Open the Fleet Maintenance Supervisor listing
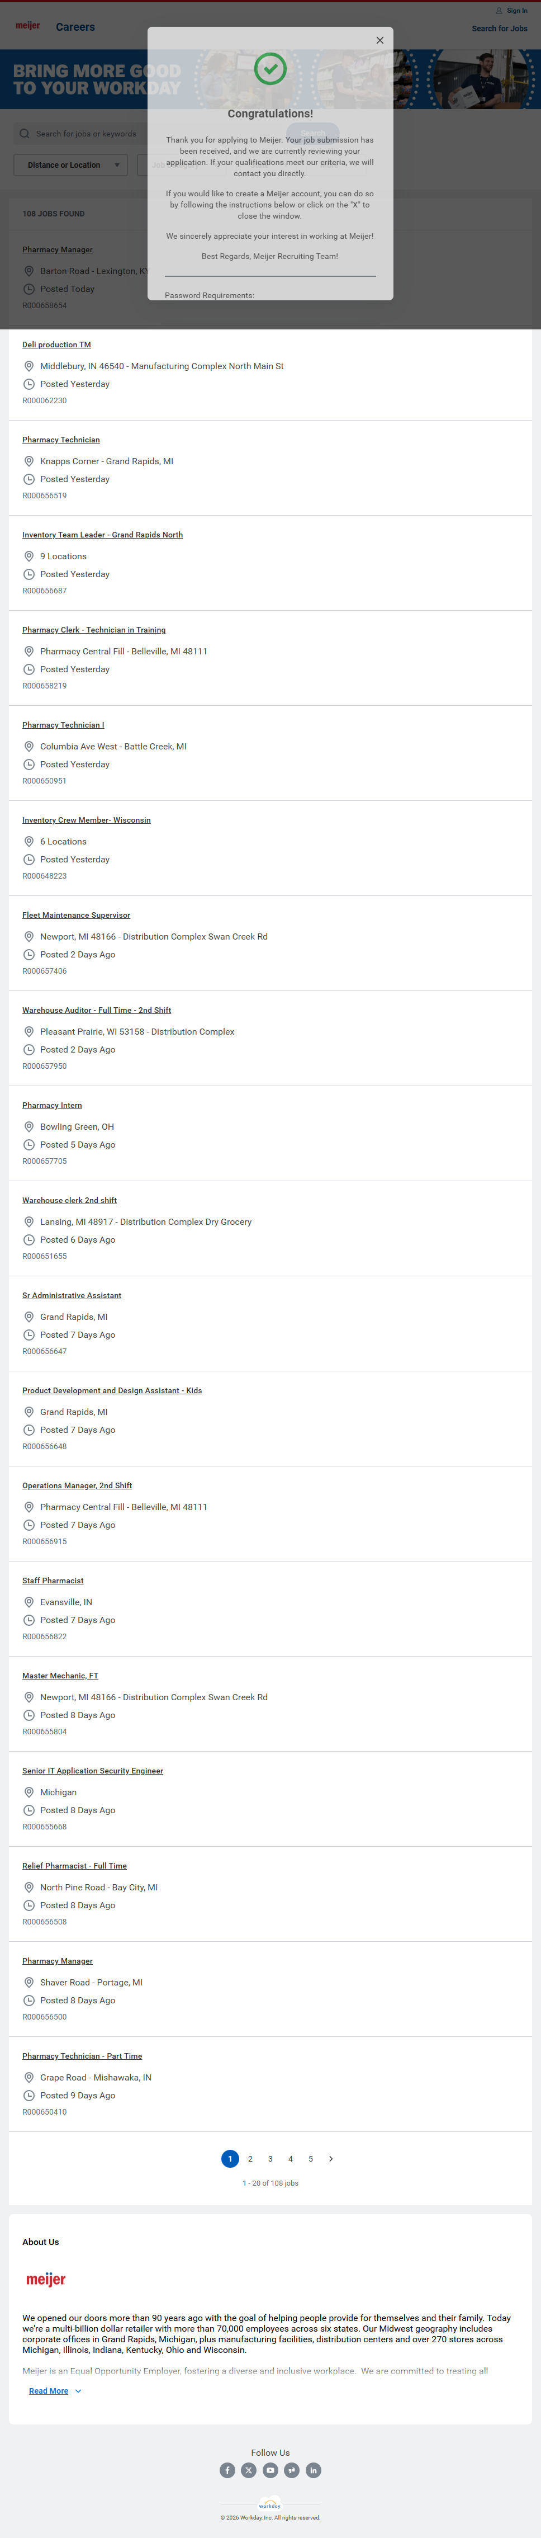This screenshot has height=2538, width=541. (76, 916)
